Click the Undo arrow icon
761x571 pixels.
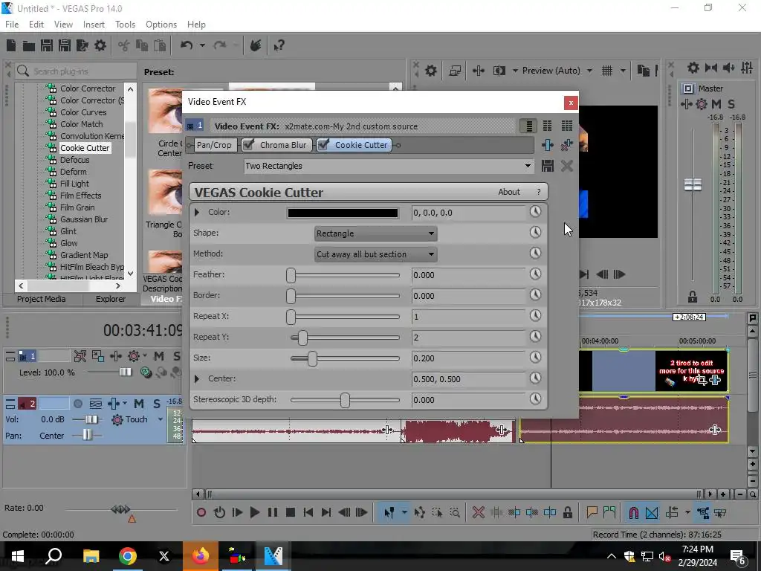187,45
